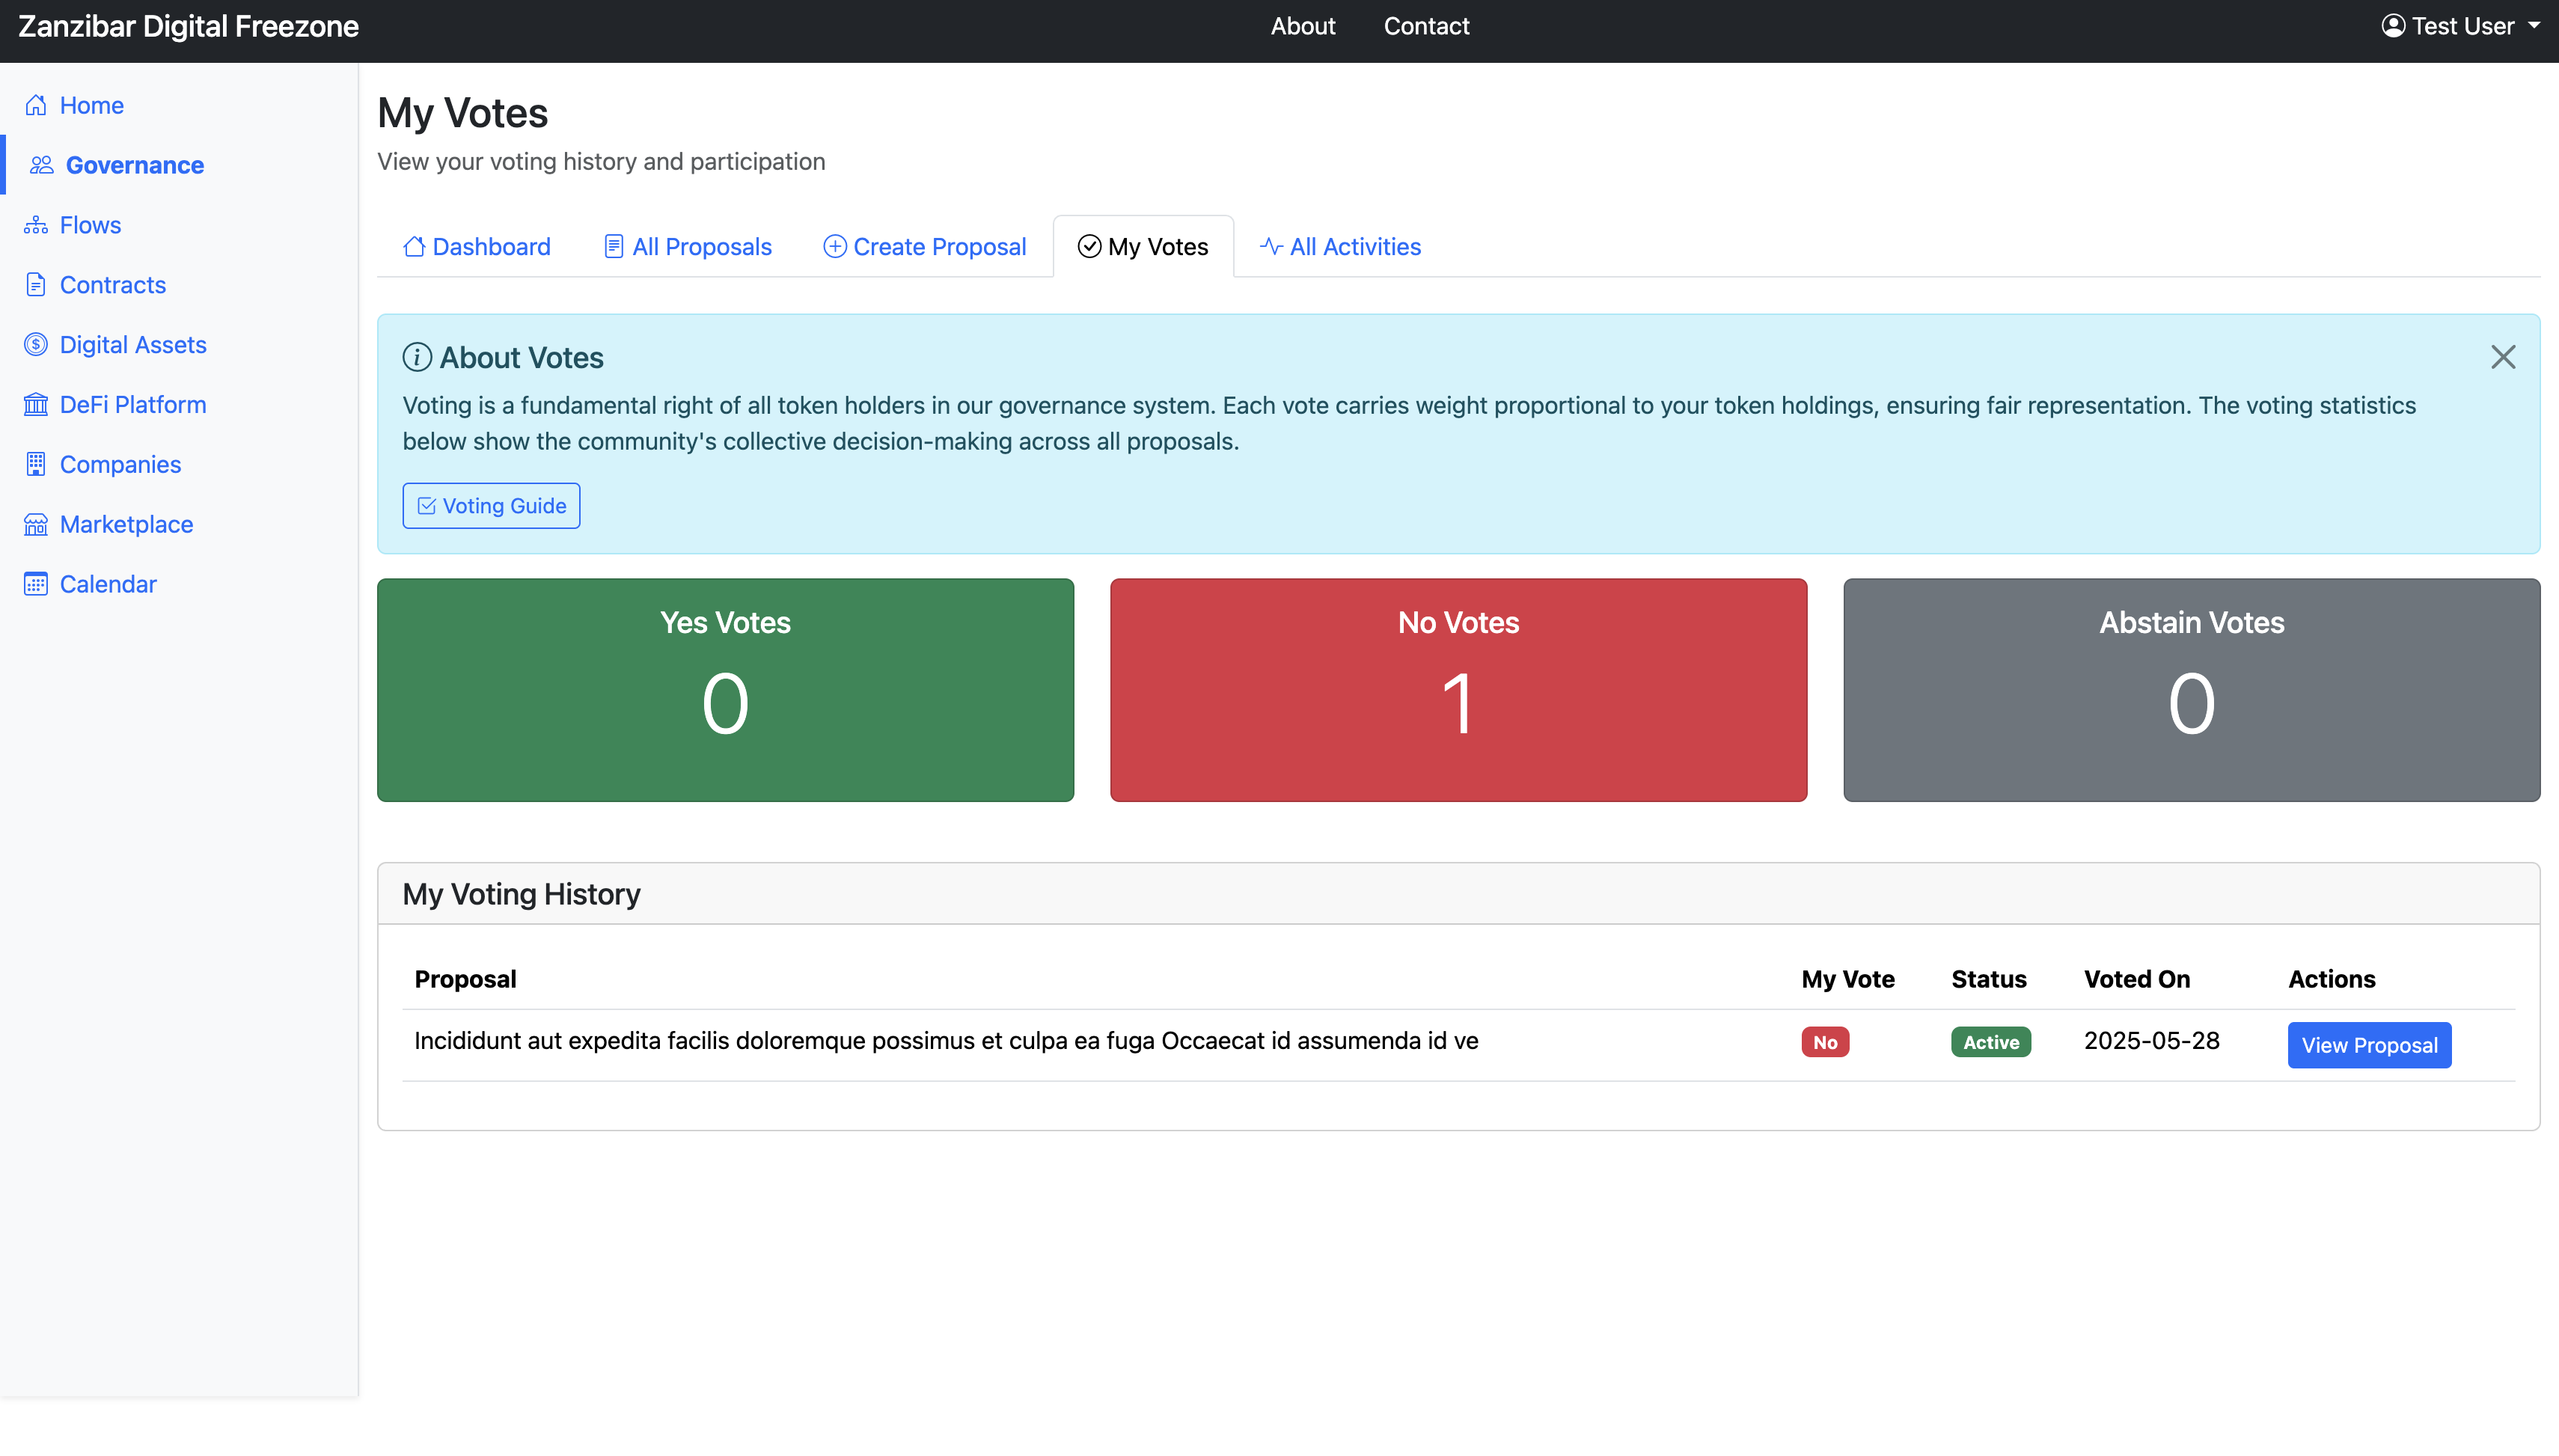Viewport: 2559px width, 1456px height.
Task: Open Digital Assets in the sidebar
Action: [180, 345]
